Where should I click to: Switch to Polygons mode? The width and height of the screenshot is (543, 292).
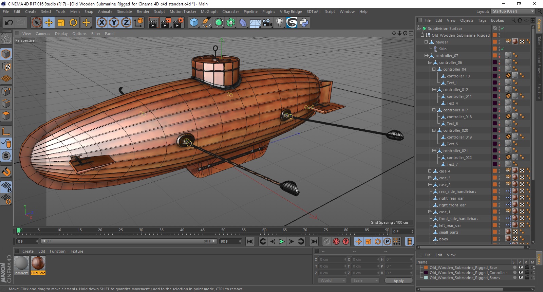tap(6, 116)
